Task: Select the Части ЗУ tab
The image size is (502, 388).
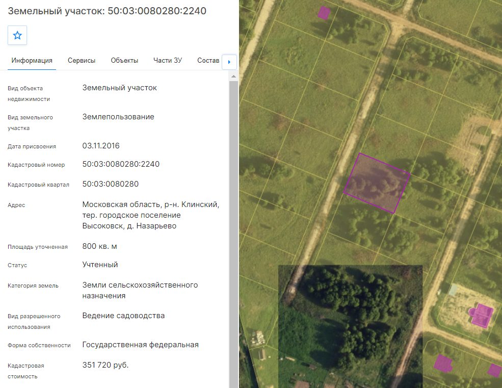Action: [x=168, y=61]
